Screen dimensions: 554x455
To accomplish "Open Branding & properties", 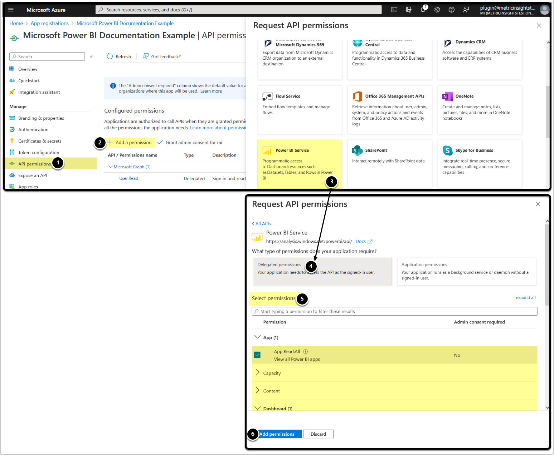I will [x=41, y=118].
